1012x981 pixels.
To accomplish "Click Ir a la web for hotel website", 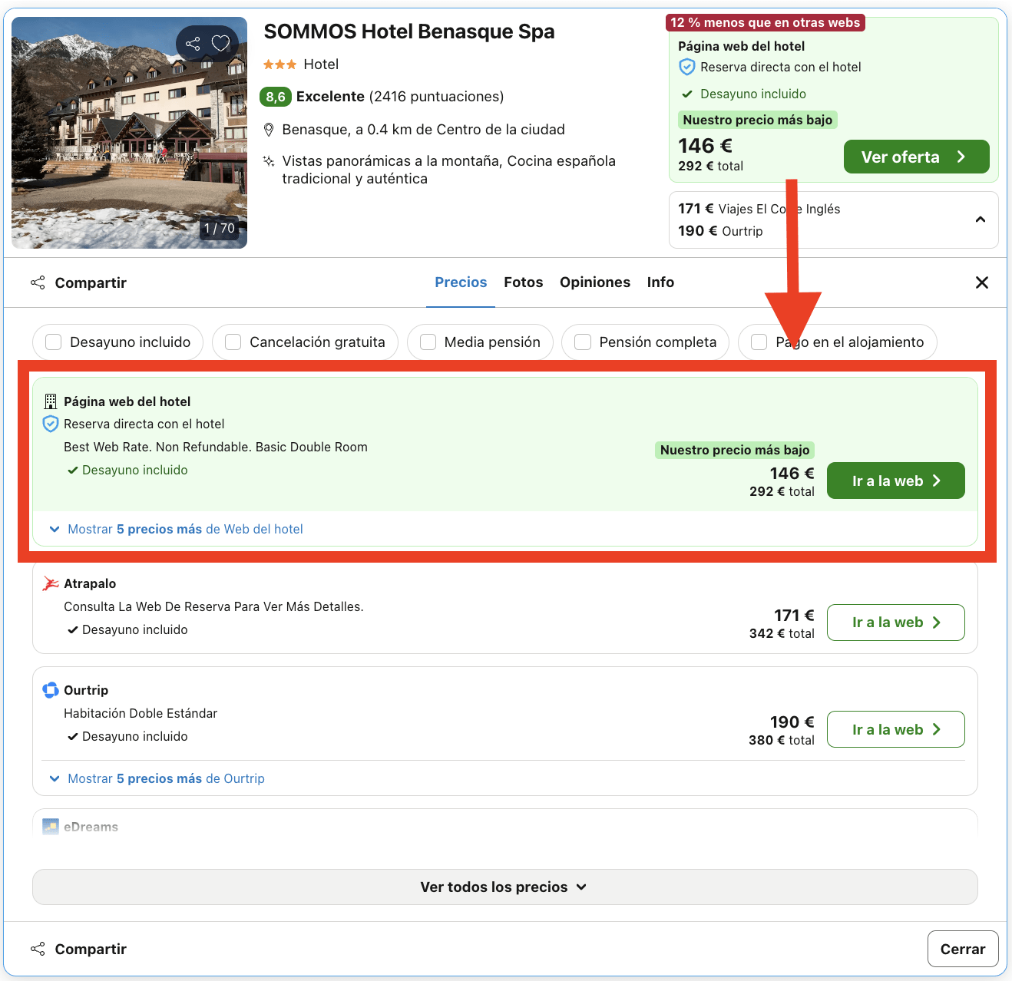I will coord(896,481).
